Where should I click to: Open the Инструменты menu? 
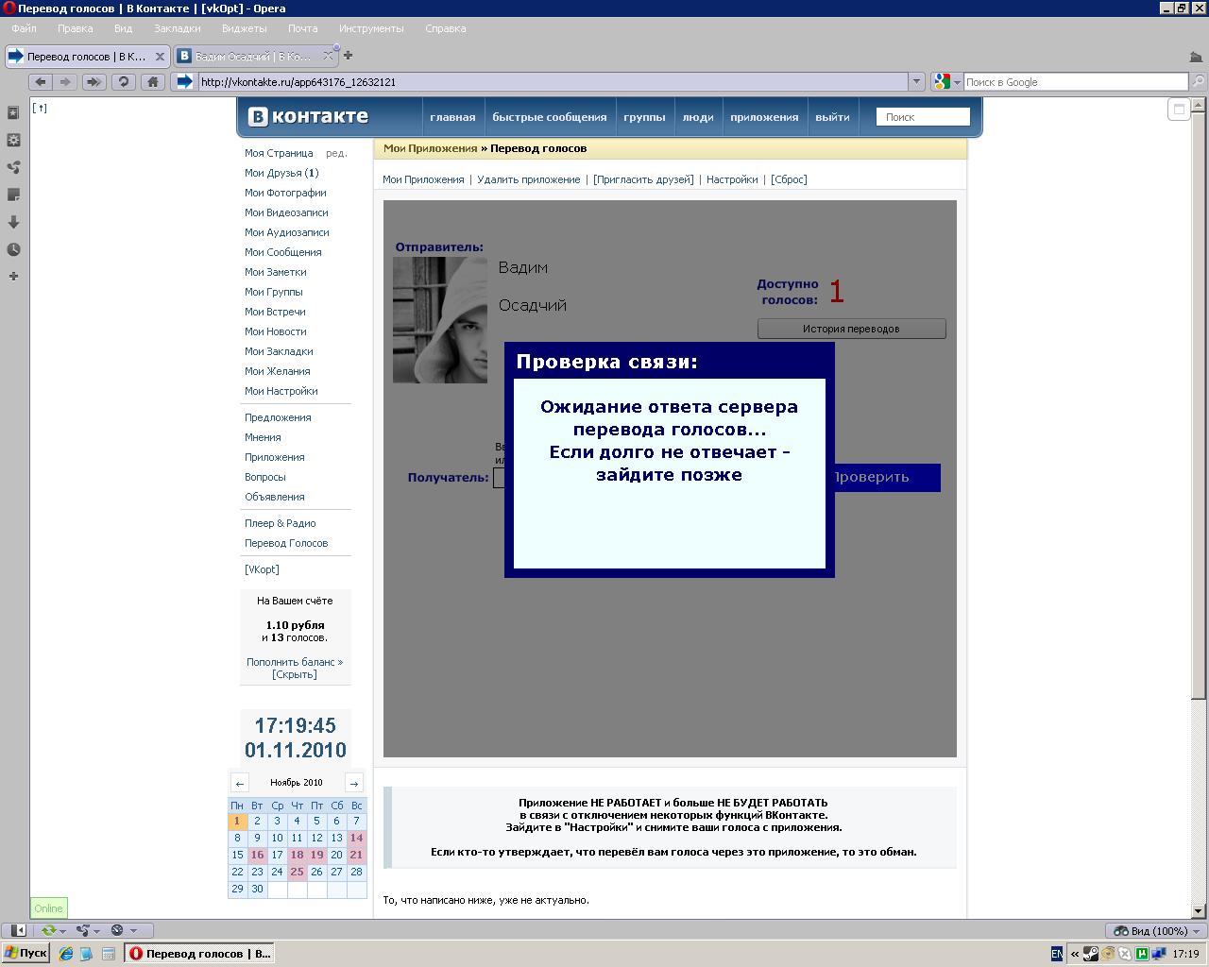371,28
